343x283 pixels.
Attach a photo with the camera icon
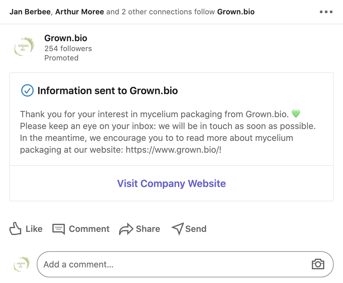[318, 264]
